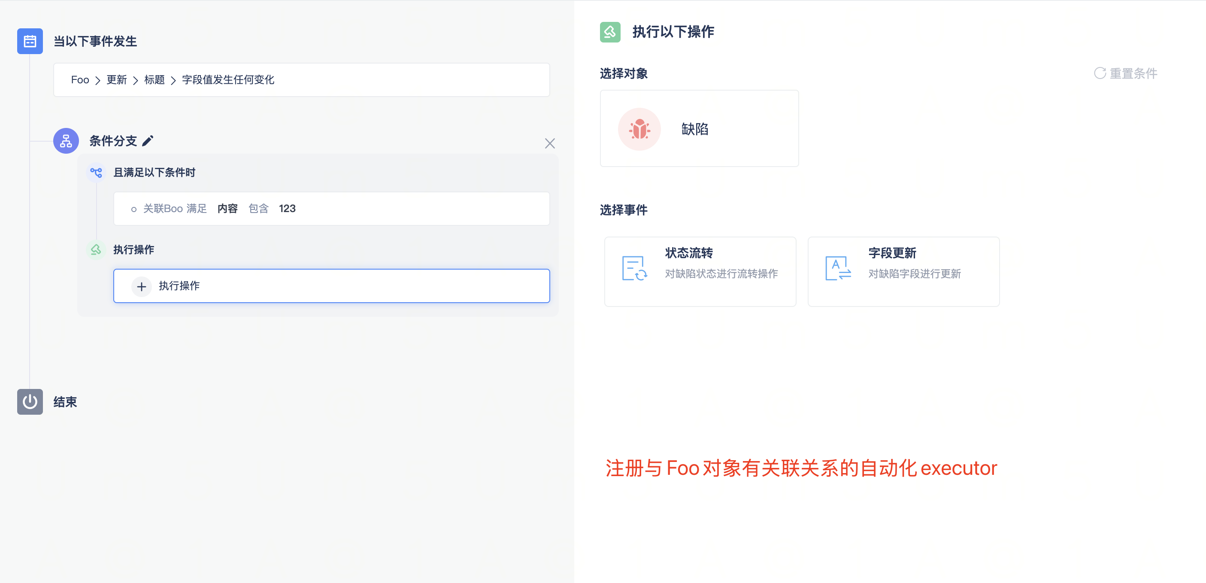Image resolution: width=1206 pixels, height=583 pixels.
Task: Reset conditions via 重置条件
Action: 1125,73
